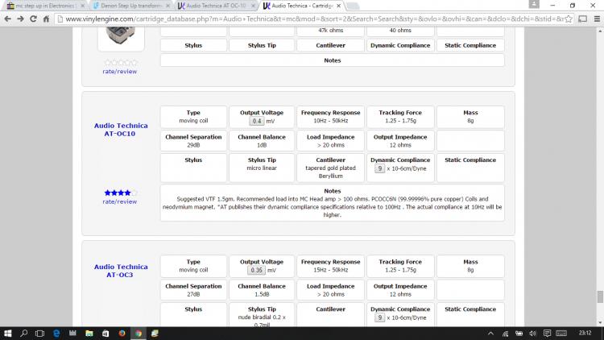Open the battery status tray icon
Image resolution: width=604 pixels, height=340 pixels.
click(519, 334)
